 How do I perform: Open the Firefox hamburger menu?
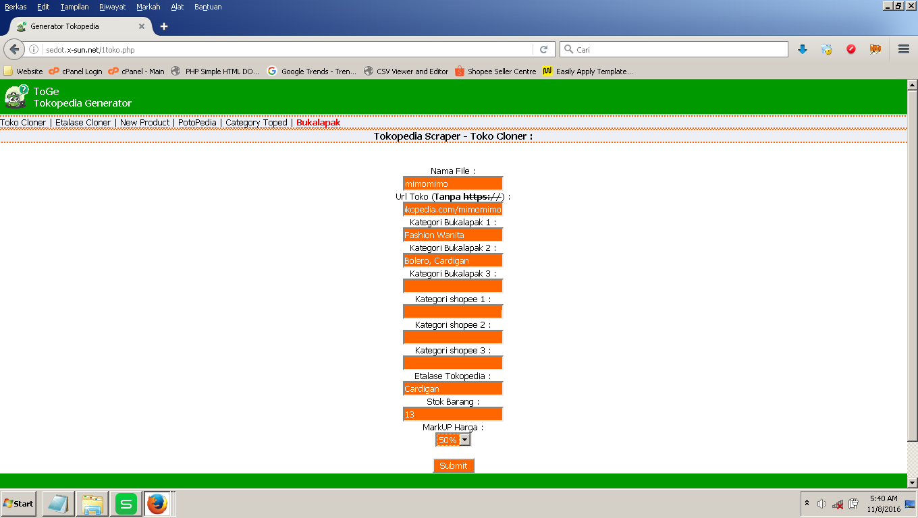904,49
